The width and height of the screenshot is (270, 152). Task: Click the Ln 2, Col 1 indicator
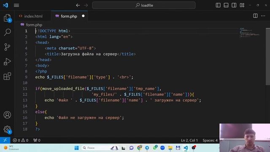point(189,140)
